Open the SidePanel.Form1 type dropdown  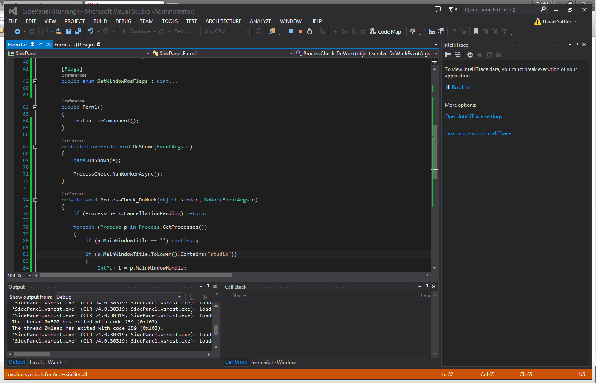[x=223, y=54]
